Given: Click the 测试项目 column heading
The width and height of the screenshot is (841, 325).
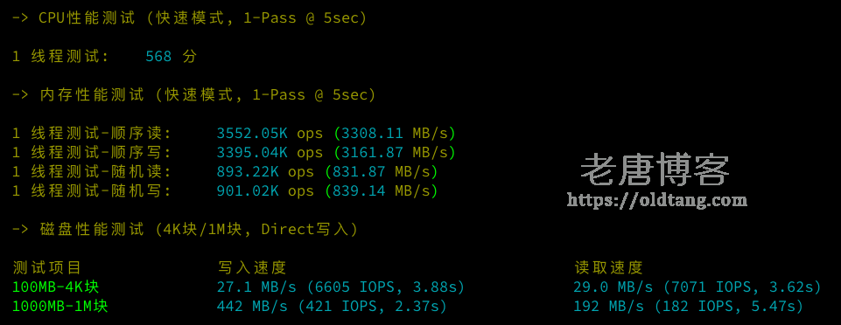Looking at the screenshot, I should coord(46,267).
